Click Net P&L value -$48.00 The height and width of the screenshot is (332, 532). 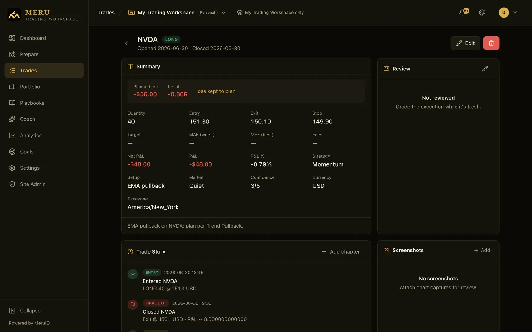139,164
